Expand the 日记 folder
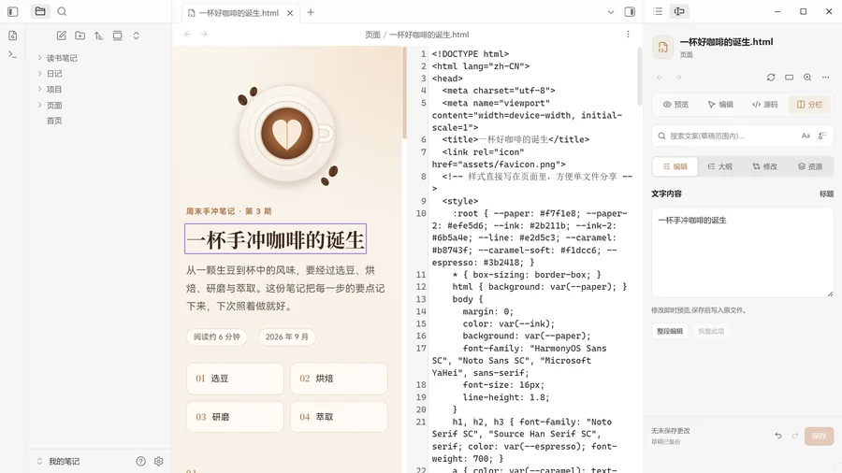The image size is (842, 473). click(39, 73)
